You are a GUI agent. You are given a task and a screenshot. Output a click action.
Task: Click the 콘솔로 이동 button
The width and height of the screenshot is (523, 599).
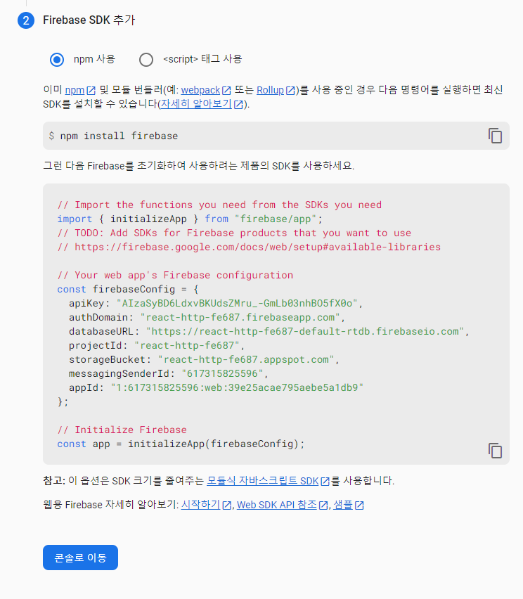click(80, 558)
